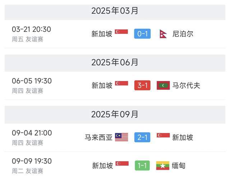Screen dimensions: 230x184
Task: Click team name 缅甸
Action: [x=179, y=166]
